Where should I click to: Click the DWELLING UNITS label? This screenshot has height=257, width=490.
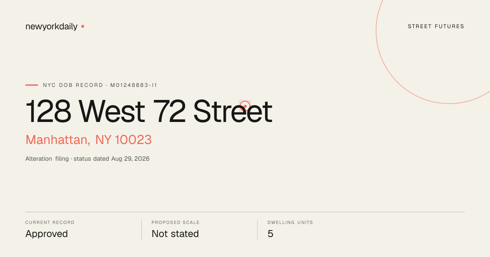tap(290, 223)
